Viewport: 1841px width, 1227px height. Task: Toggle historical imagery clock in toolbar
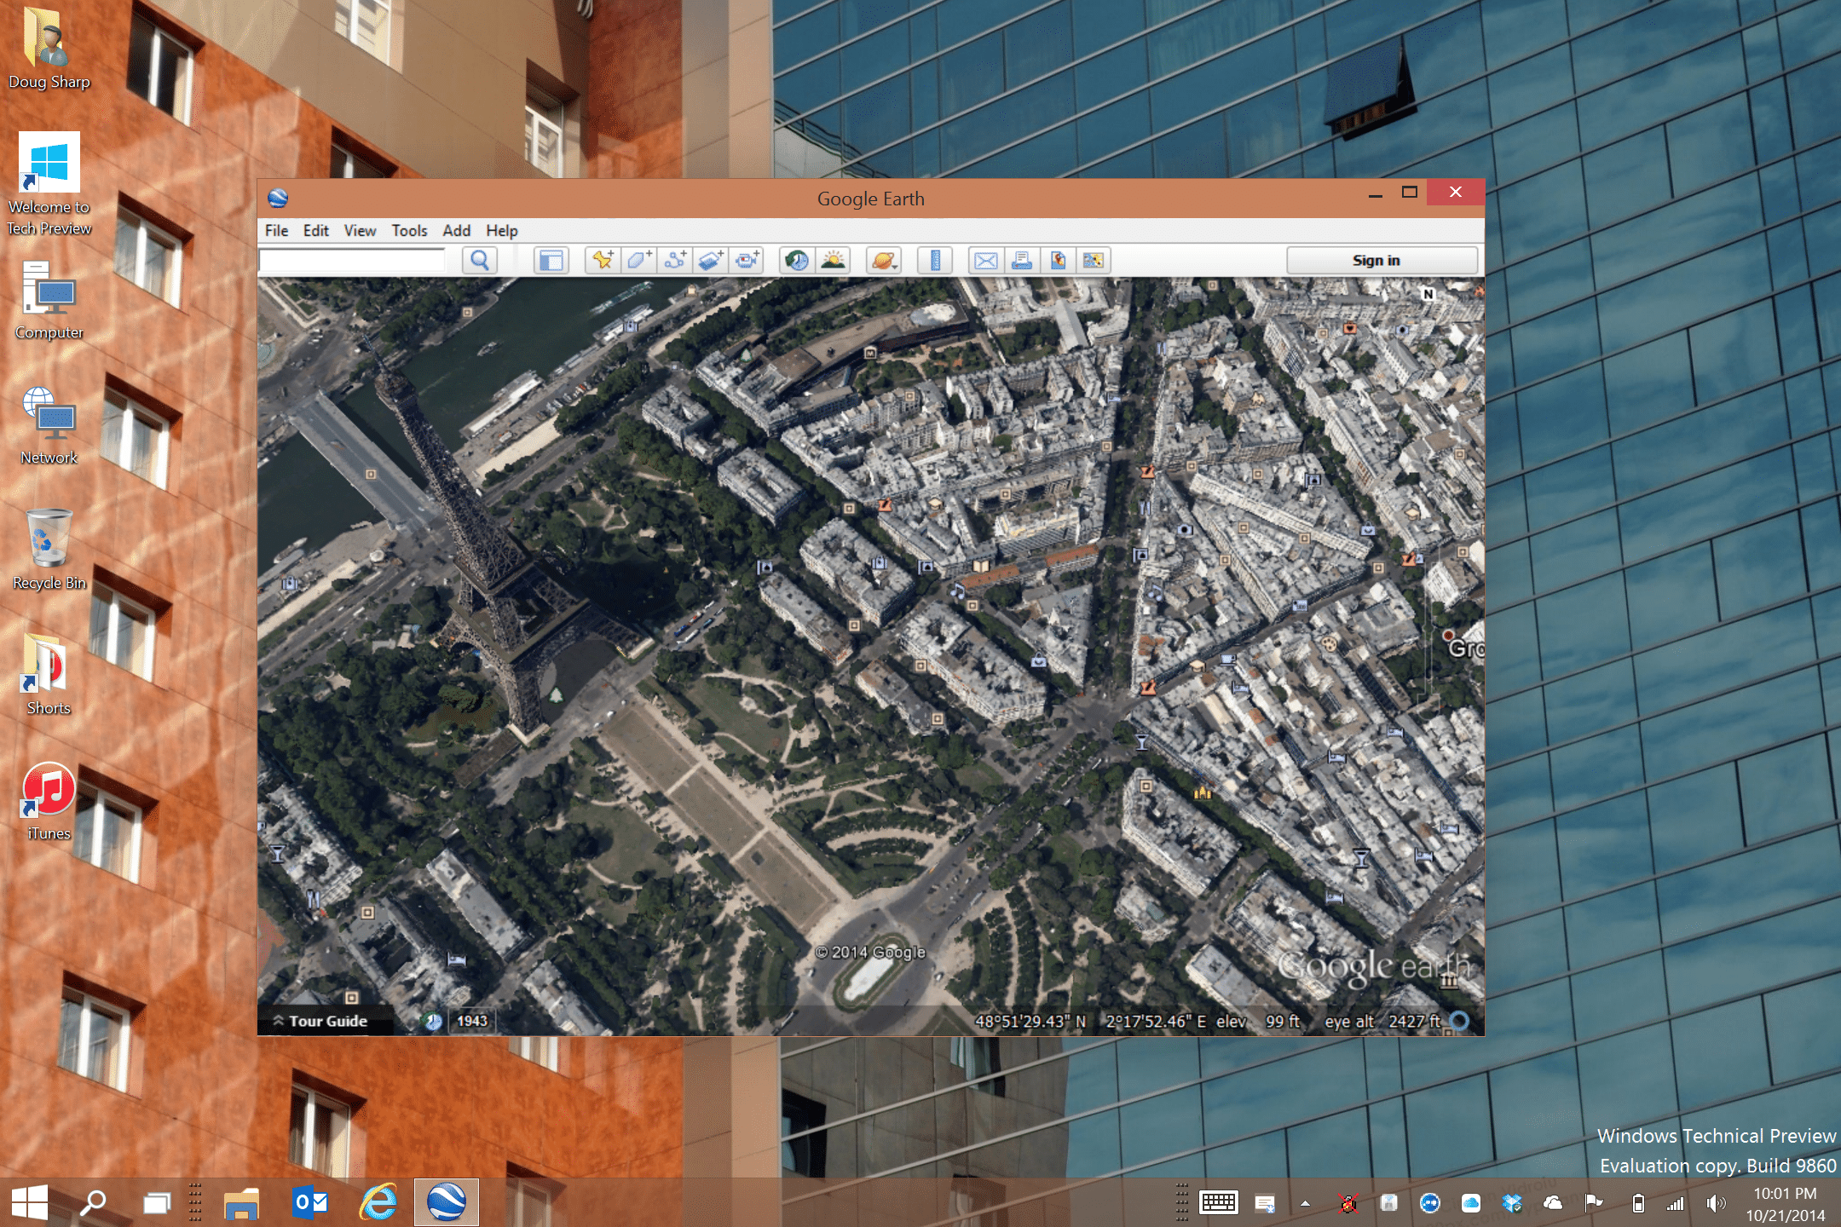[797, 260]
